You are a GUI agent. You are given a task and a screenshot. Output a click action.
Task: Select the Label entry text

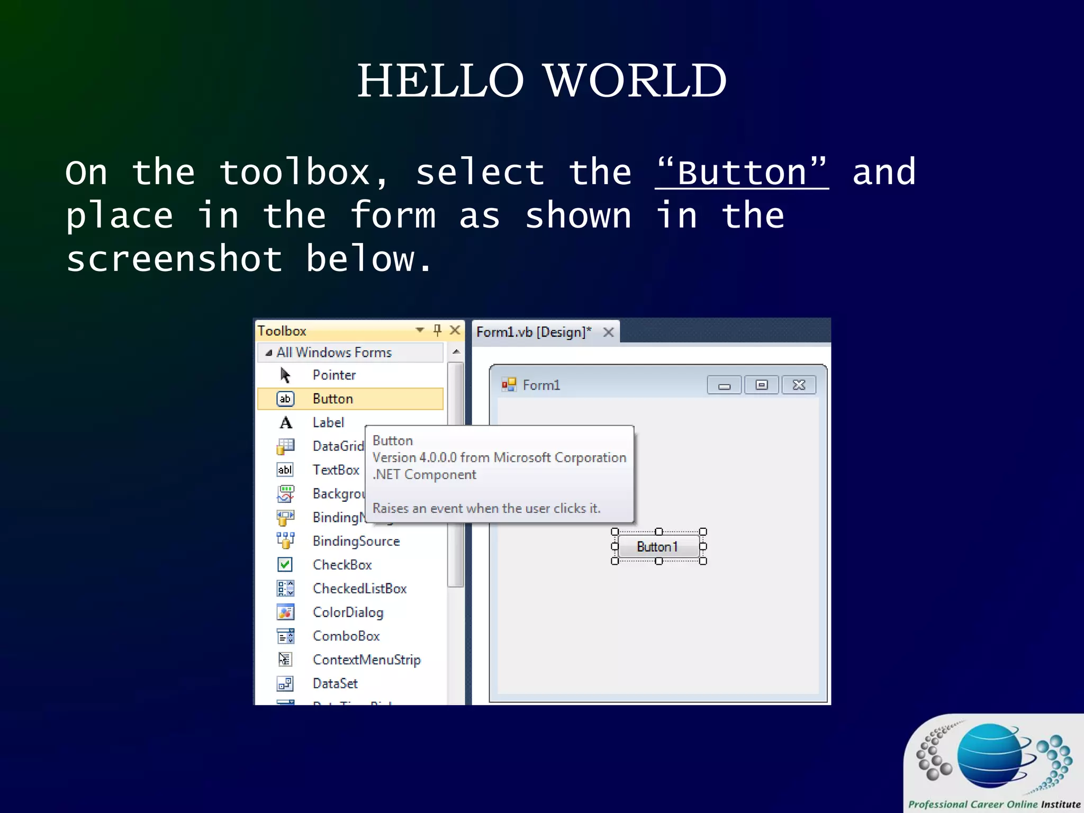point(328,422)
